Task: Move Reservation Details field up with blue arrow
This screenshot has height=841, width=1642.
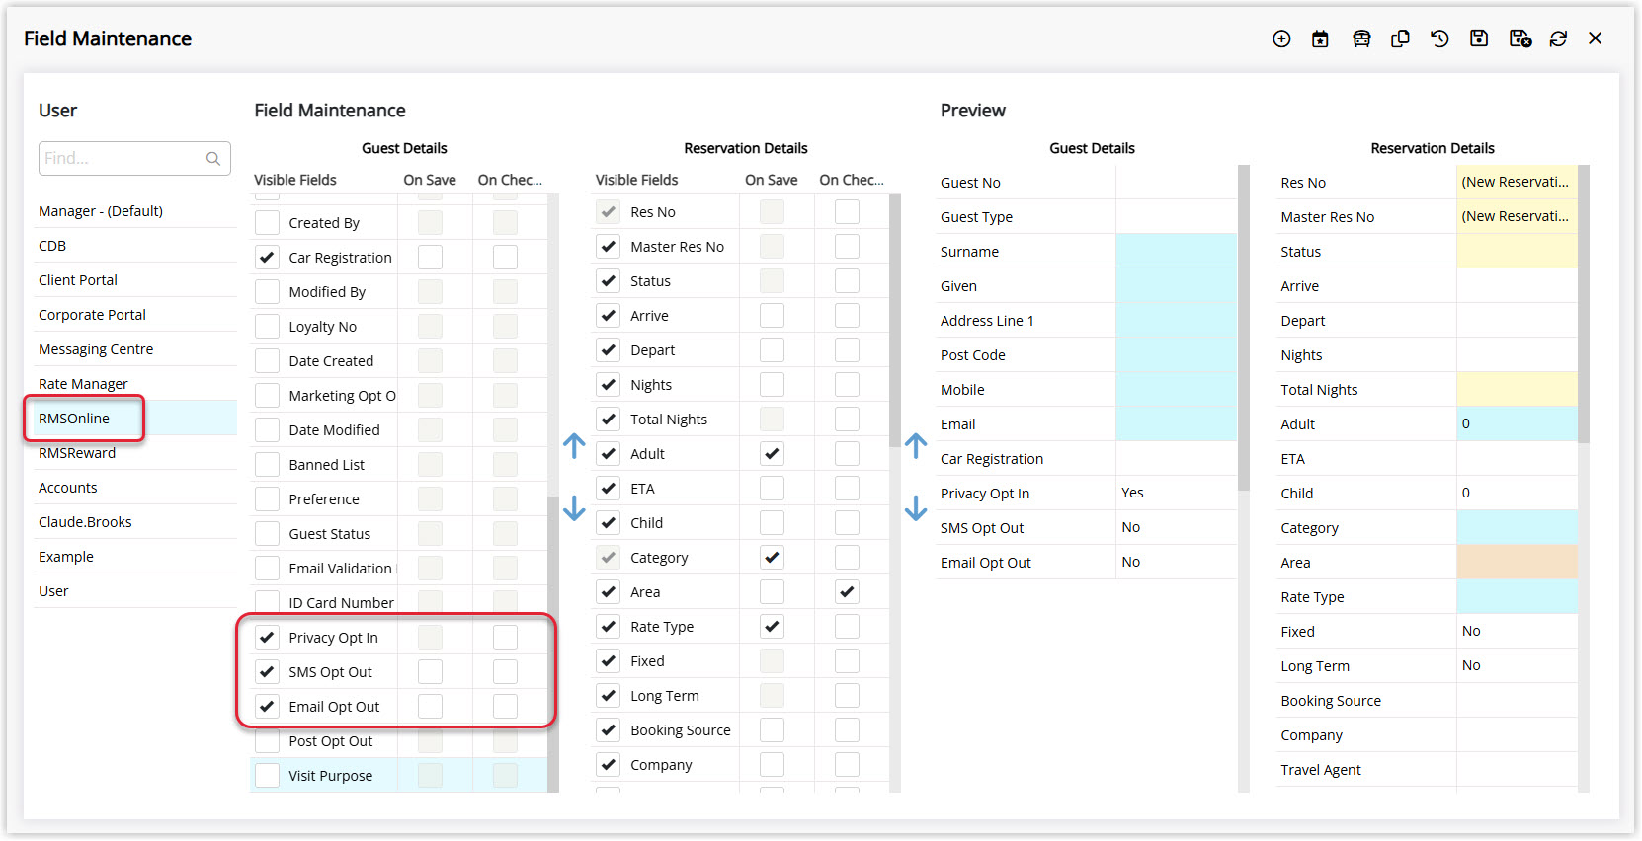Action: click(x=916, y=445)
